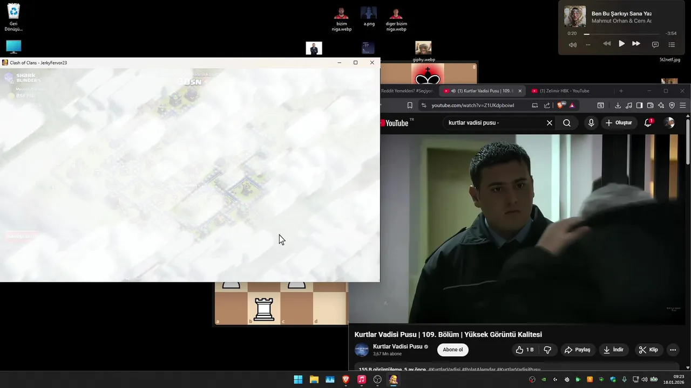Open the Kurtlar Vadisi Pusu channel avatar

point(362,350)
